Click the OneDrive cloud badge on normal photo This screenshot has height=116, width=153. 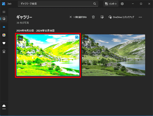tap(86, 38)
